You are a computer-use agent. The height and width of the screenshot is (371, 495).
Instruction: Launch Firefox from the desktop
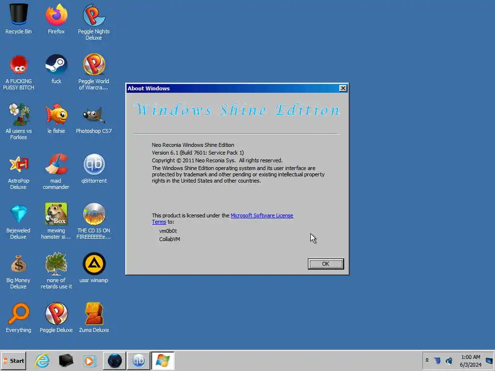click(x=56, y=19)
